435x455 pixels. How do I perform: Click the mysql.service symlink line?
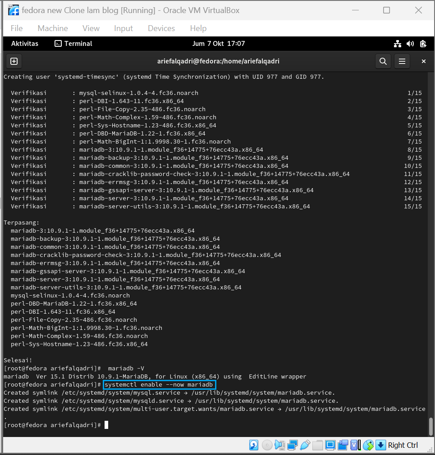pos(169,392)
